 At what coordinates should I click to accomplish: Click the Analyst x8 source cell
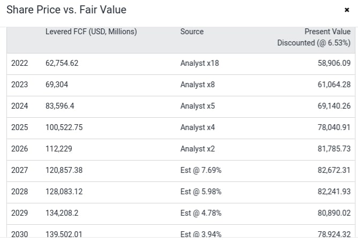[x=197, y=85]
